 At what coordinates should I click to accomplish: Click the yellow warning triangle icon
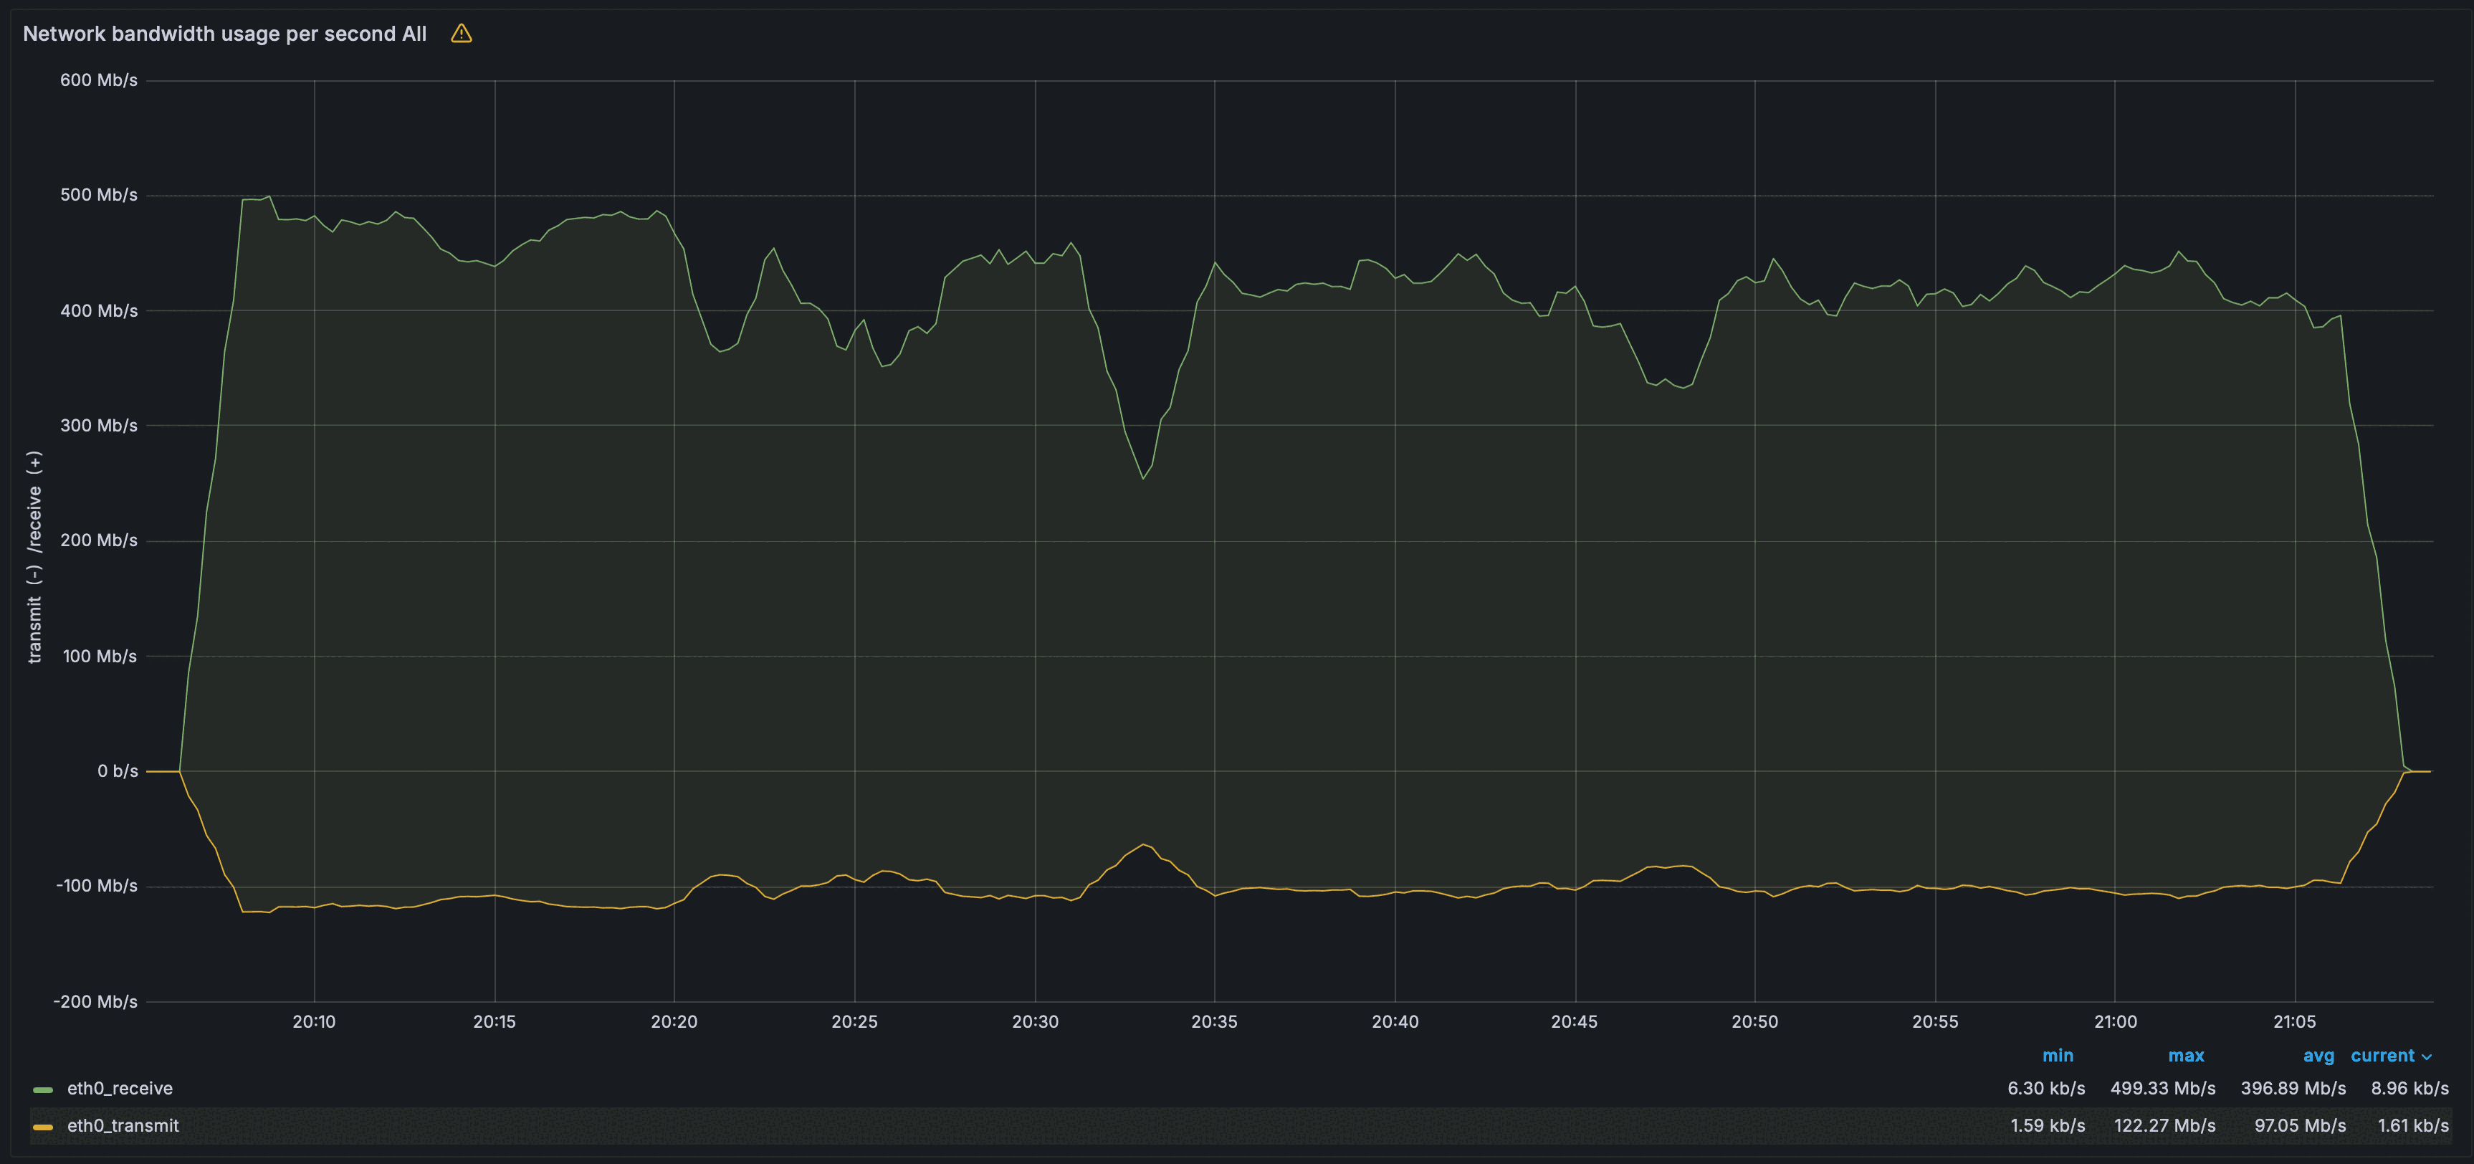461,34
